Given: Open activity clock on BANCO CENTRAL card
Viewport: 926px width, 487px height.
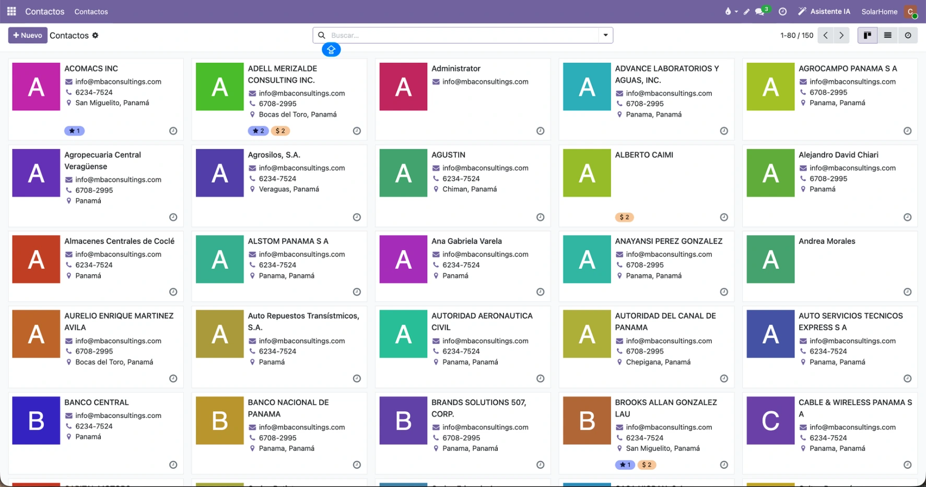Looking at the screenshot, I should pyautogui.click(x=173, y=465).
